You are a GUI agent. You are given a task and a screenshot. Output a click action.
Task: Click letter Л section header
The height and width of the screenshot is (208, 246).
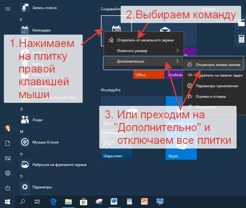coord(21,109)
